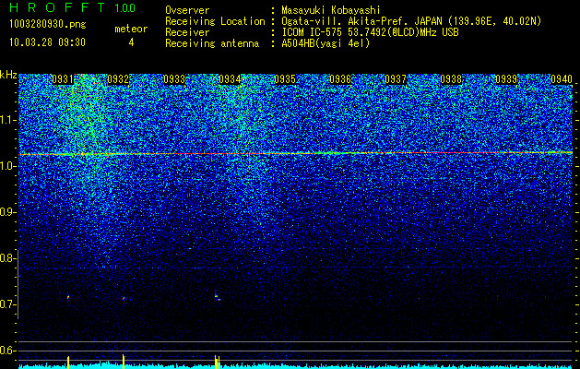Click the 0933 time marker

[x=174, y=79]
